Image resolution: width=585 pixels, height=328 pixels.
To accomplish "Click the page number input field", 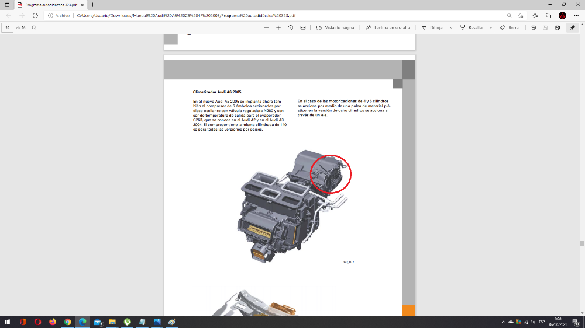I will pos(7,28).
